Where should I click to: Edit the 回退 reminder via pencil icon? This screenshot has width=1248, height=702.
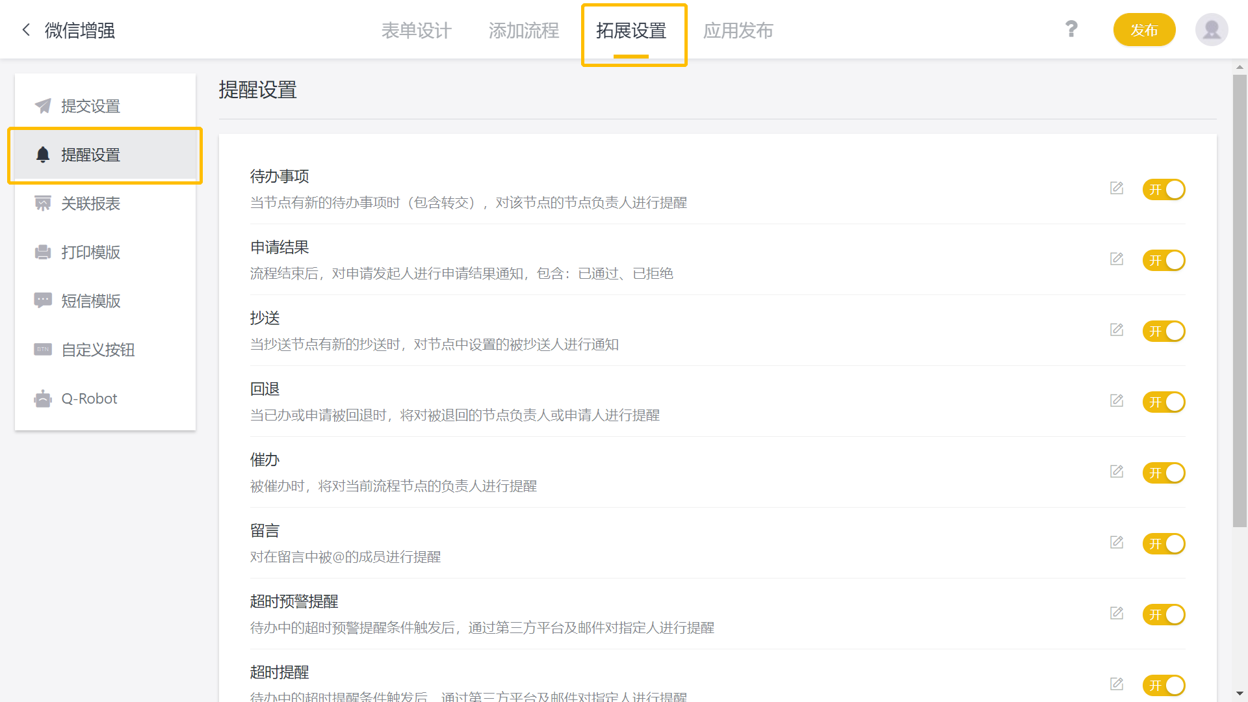(1117, 401)
